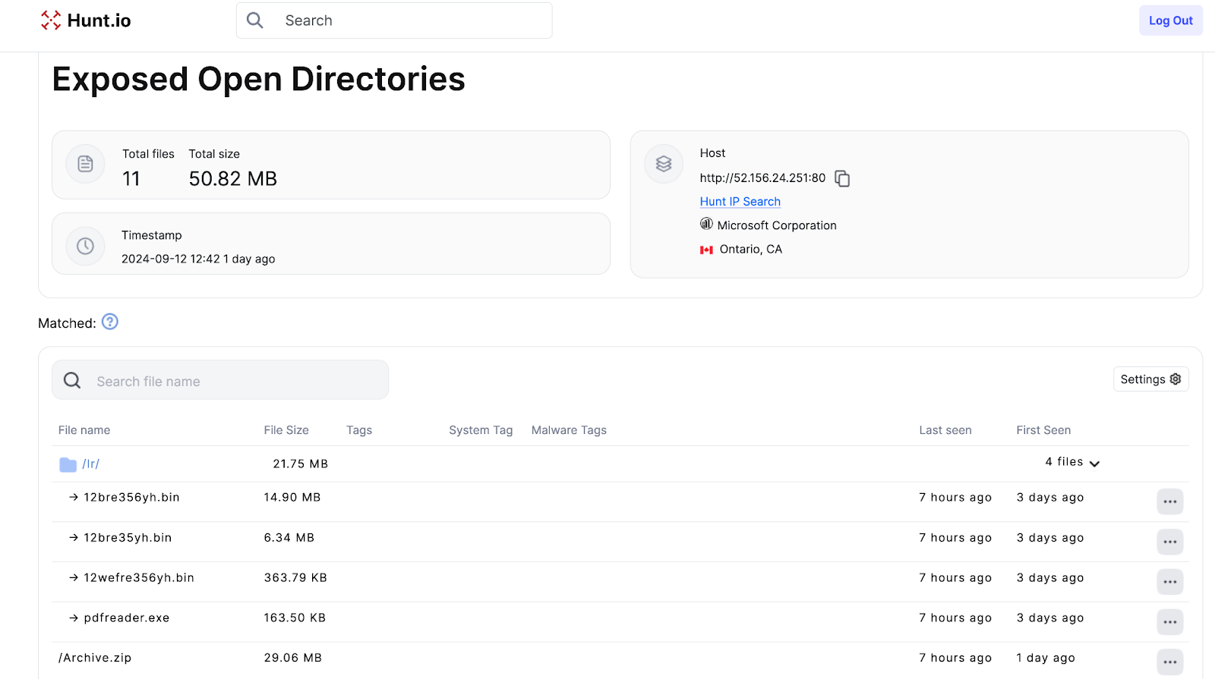The height and width of the screenshot is (679, 1215).
Task: Sort by File Size column header
Action: (x=286, y=430)
